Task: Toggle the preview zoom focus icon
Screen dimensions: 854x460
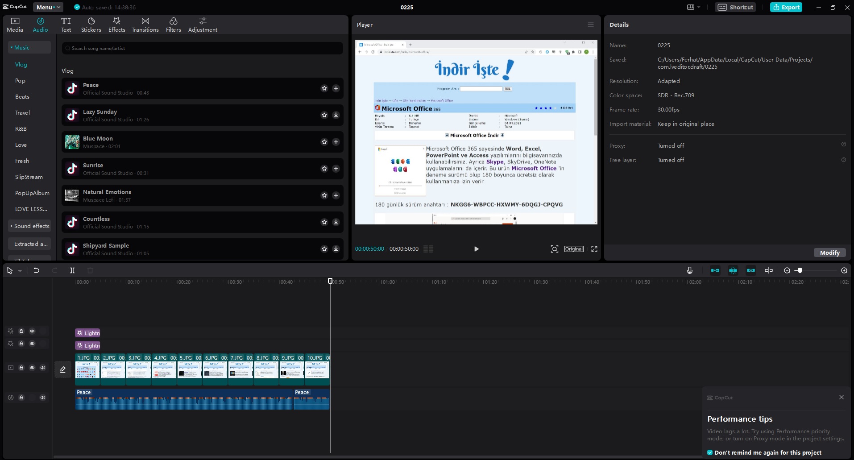Action: coord(554,249)
